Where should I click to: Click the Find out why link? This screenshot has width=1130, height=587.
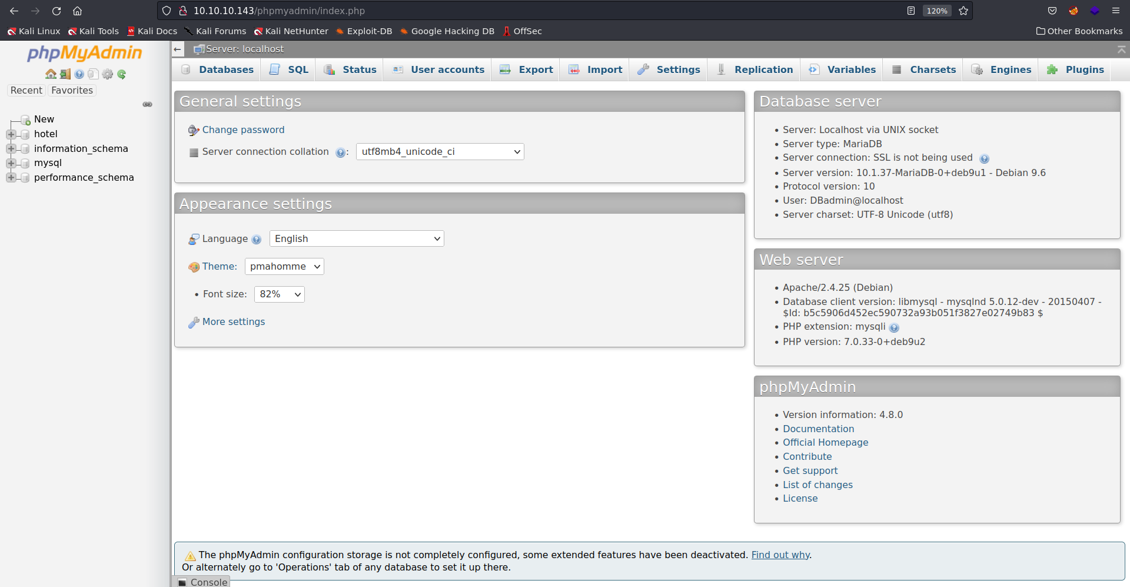click(x=780, y=555)
